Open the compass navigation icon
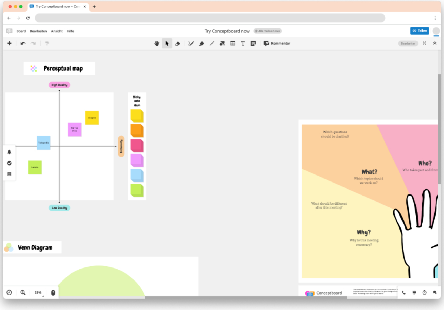This screenshot has height=310, width=444. point(9,293)
